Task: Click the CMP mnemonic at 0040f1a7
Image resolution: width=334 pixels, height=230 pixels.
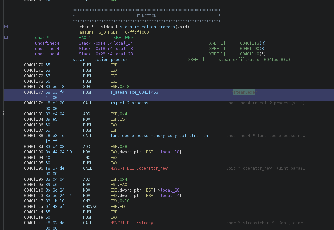Action: tap(87, 201)
